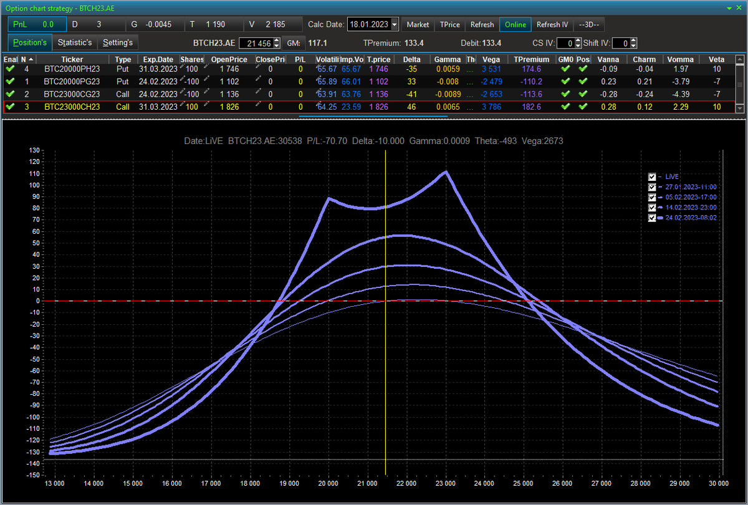
Task: Click the Pos green check for BTC20000PH23
Action: [582, 69]
